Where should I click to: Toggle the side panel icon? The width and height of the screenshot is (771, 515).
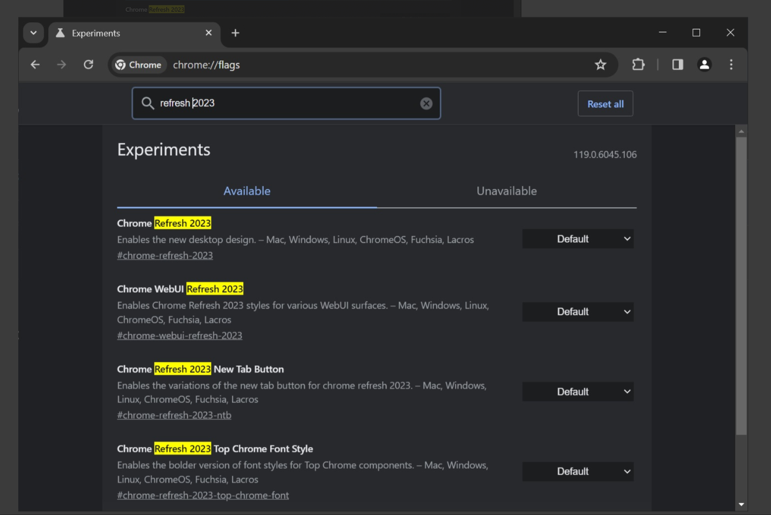point(678,65)
